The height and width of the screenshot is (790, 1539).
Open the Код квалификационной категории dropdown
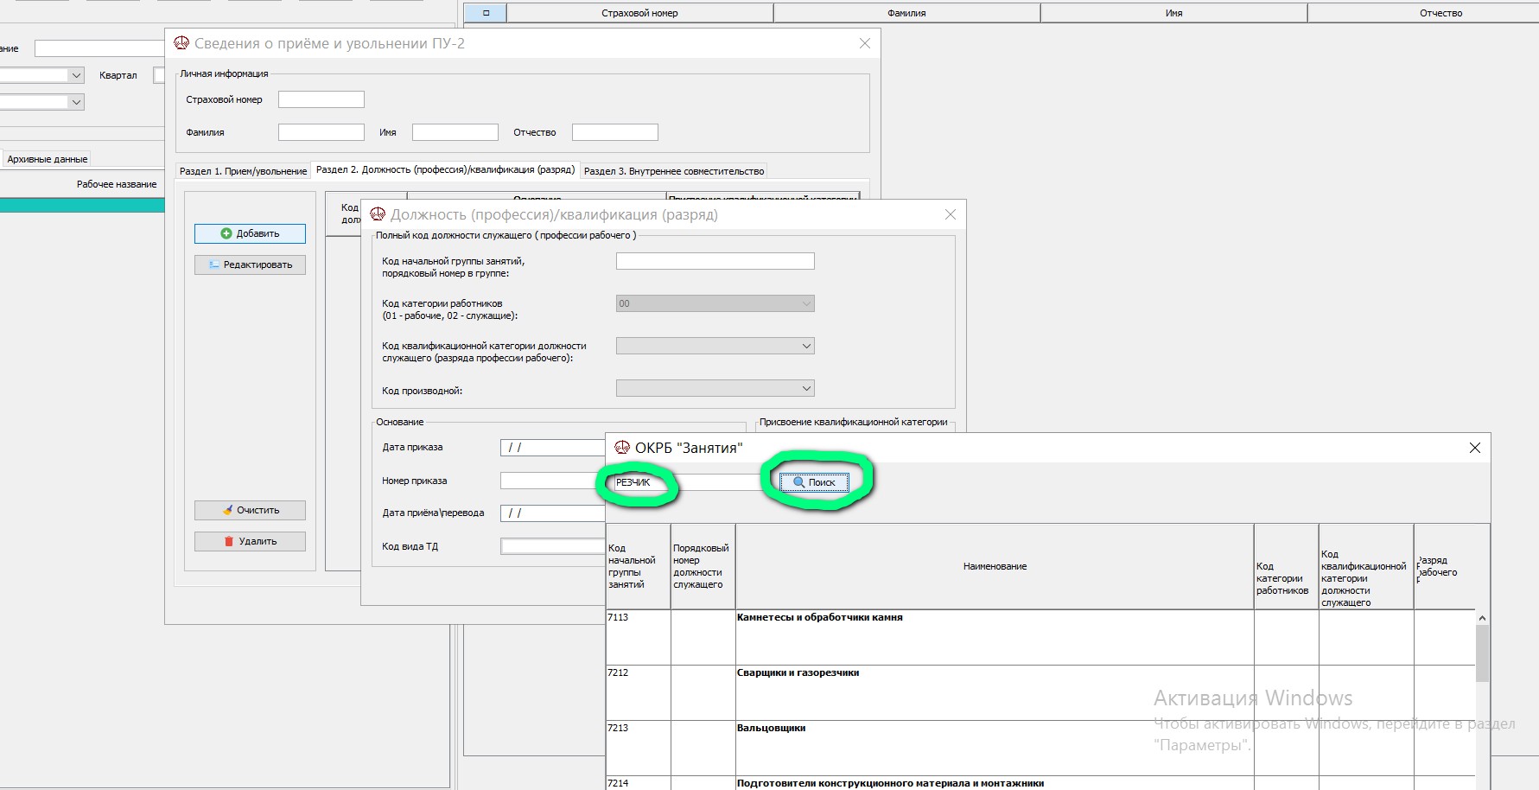(806, 346)
